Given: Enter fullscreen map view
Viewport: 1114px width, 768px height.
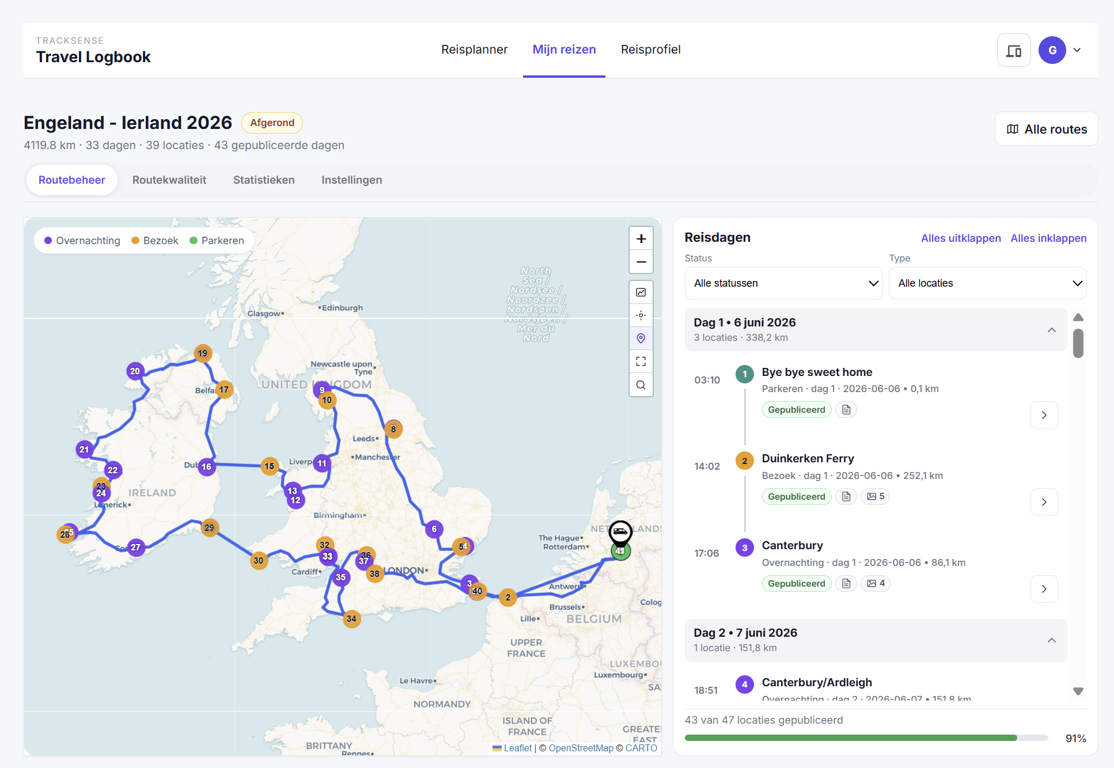Looking at the screenshot, I should 641,362.
